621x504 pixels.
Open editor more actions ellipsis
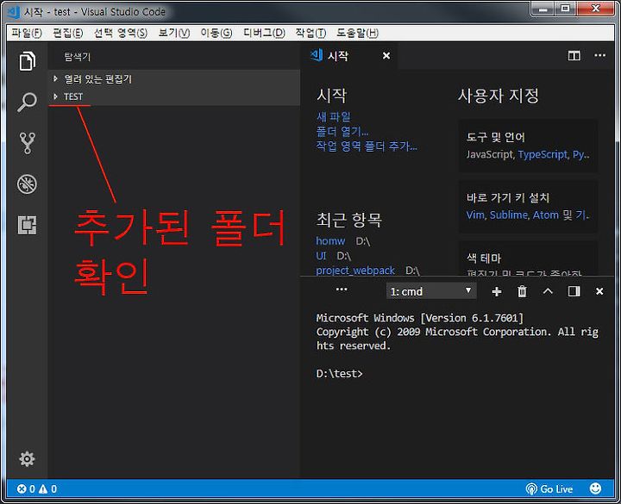tap(599, 55)
